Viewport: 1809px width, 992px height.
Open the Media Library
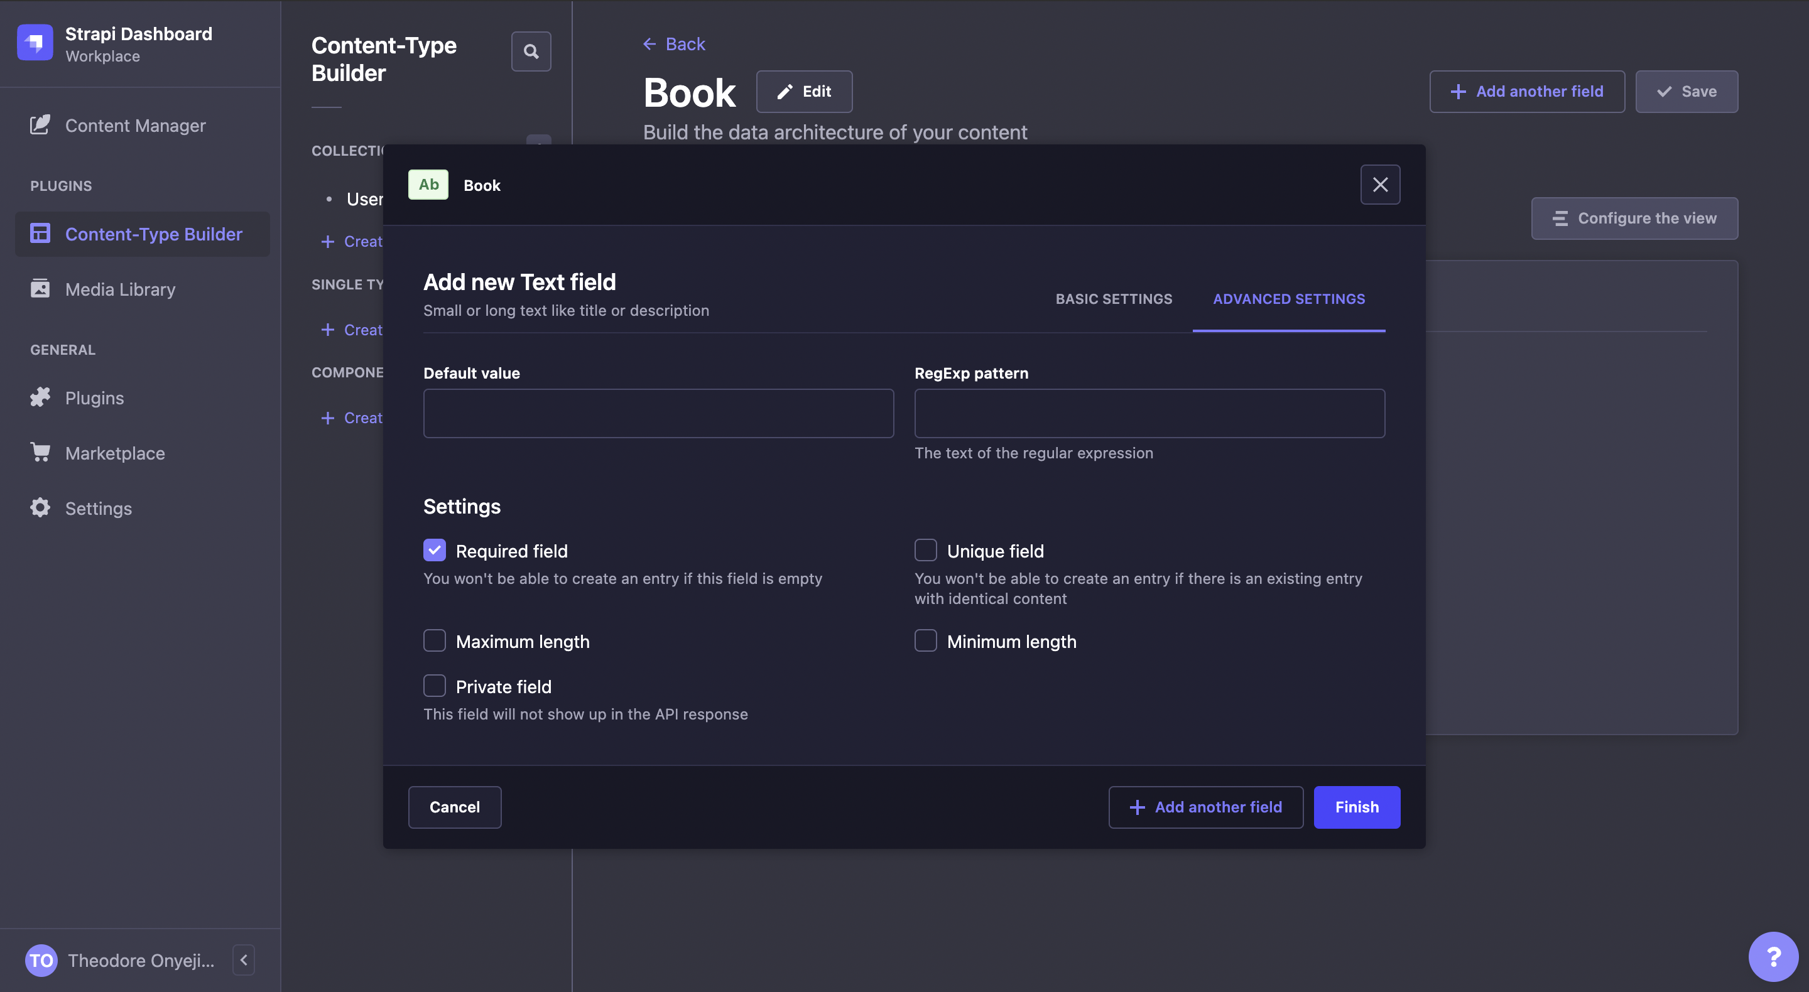tap(102, 289)
